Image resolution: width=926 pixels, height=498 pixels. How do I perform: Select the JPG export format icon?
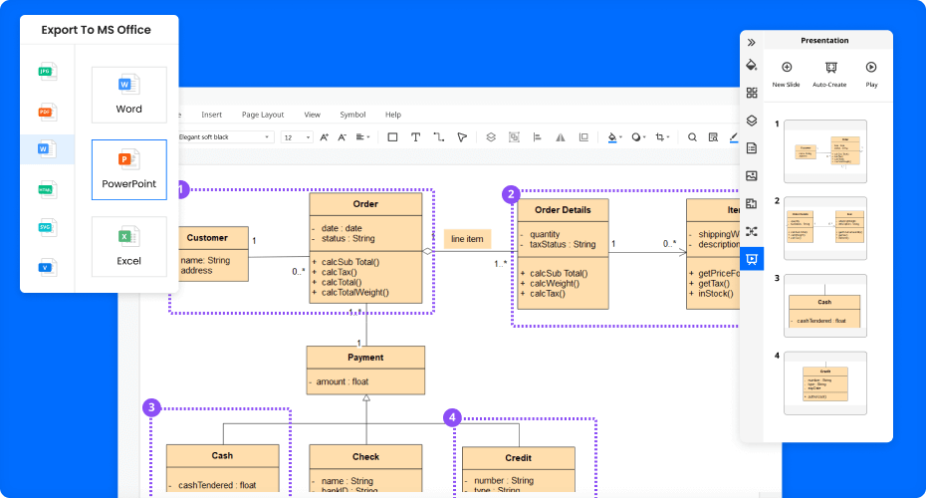[47, 72]
